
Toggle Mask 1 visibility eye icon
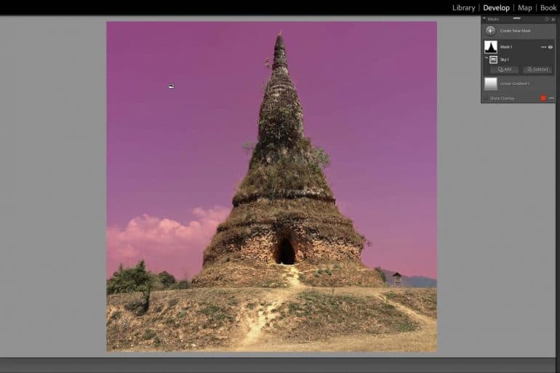click(551, 47)
